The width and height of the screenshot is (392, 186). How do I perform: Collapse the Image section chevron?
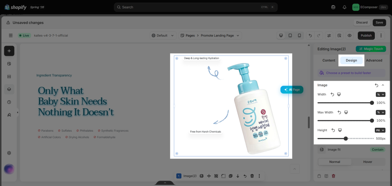(x=383, y=85)
